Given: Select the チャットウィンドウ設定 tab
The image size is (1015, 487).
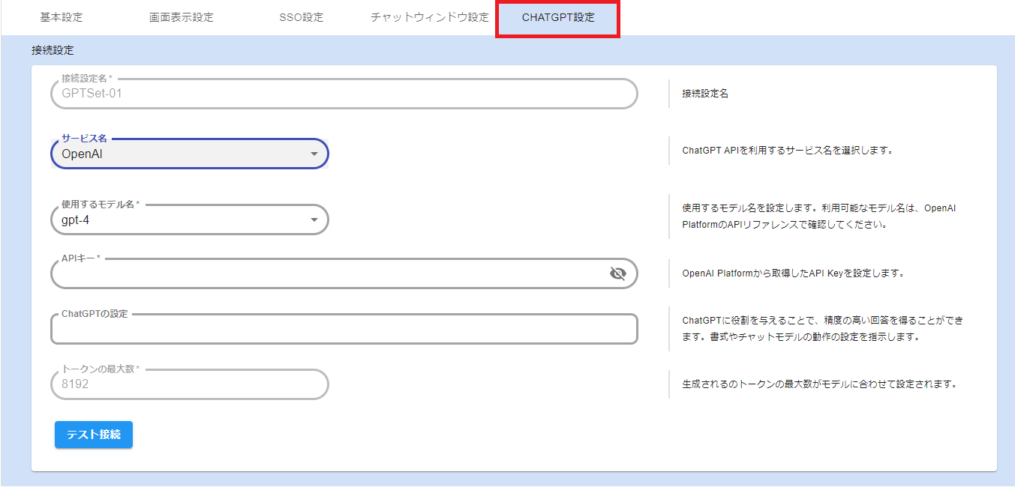Looking at the screenshot, I should (429, 17).
